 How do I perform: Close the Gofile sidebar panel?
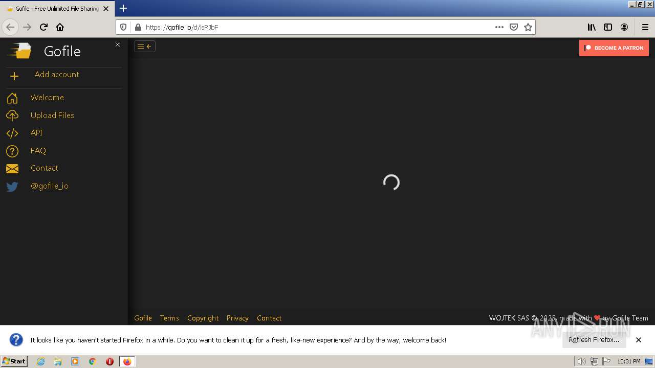coord(118,44)
